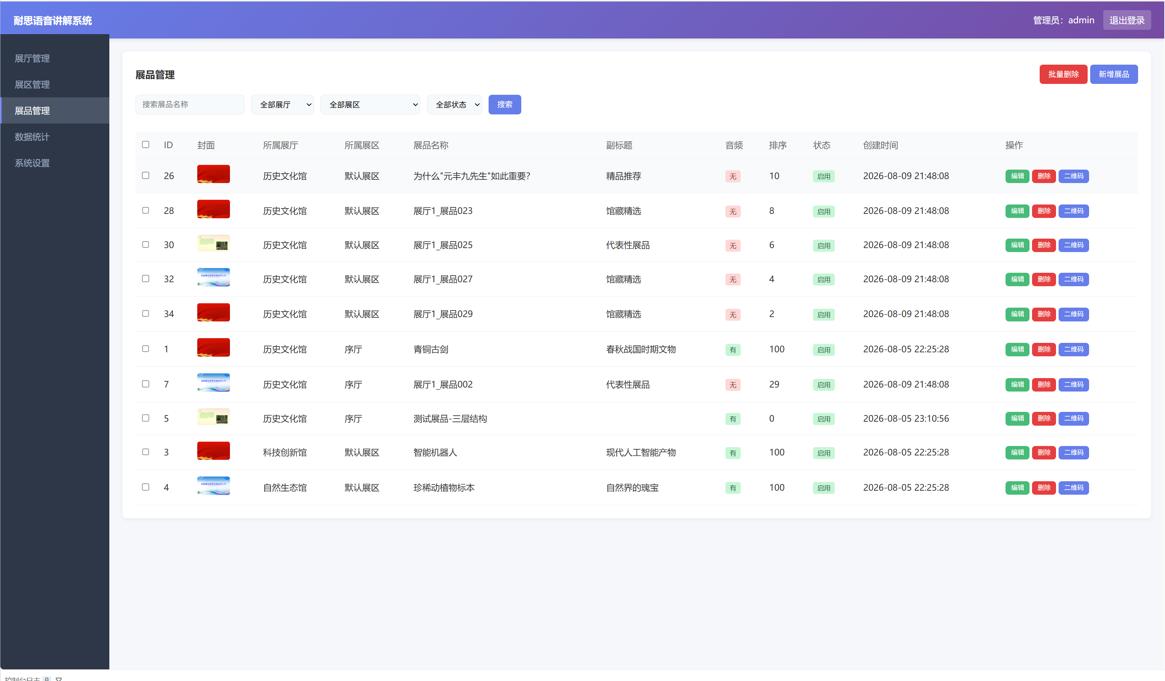Open cover thumbnail of 展厅1_展品023
1165x681 pixels.
point(214,209)
